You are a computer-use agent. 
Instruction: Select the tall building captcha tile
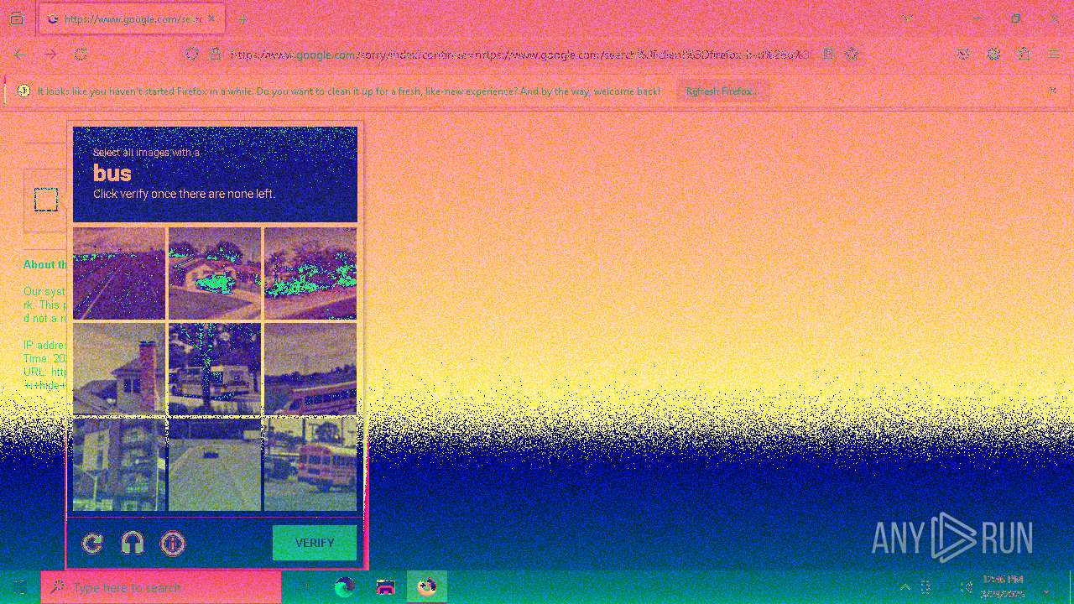click(119, 465)
